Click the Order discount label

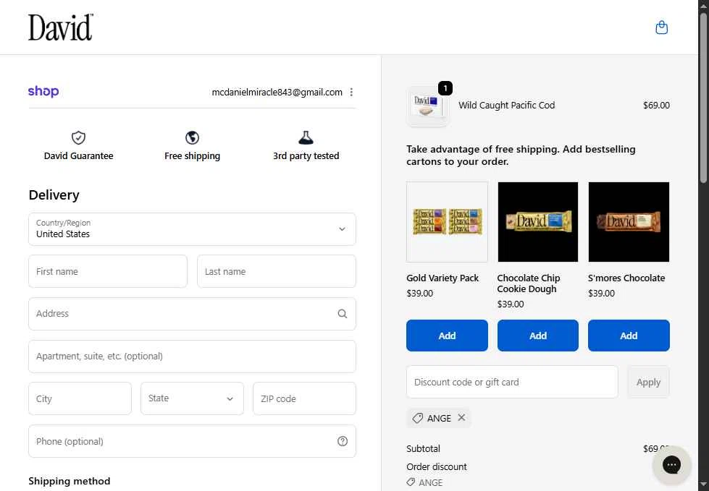(437, 466)
